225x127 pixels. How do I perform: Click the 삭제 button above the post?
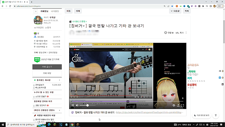pyautogui.click(x=78, y=11)
